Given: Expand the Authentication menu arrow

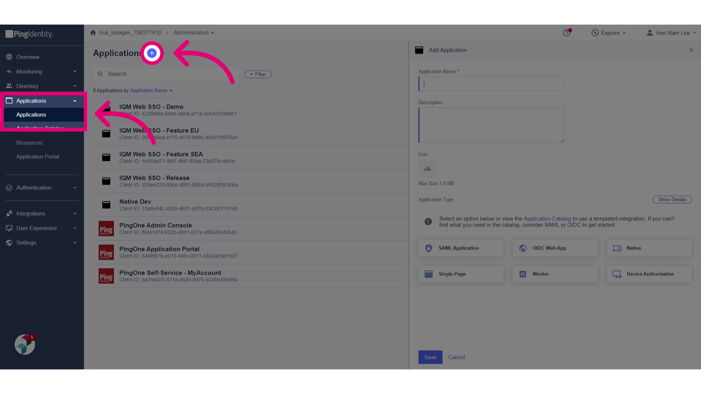Looking at the screenshot, I should pyautogui.click(x=75, y=188).
